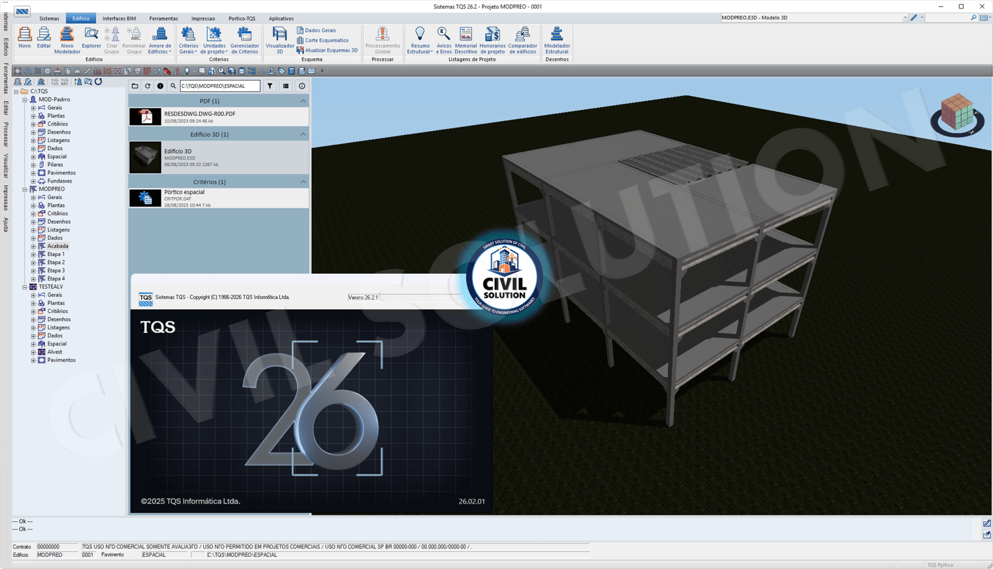
Task: Click the folder icon in file panel toolbar
Action: tap(135, 86)
